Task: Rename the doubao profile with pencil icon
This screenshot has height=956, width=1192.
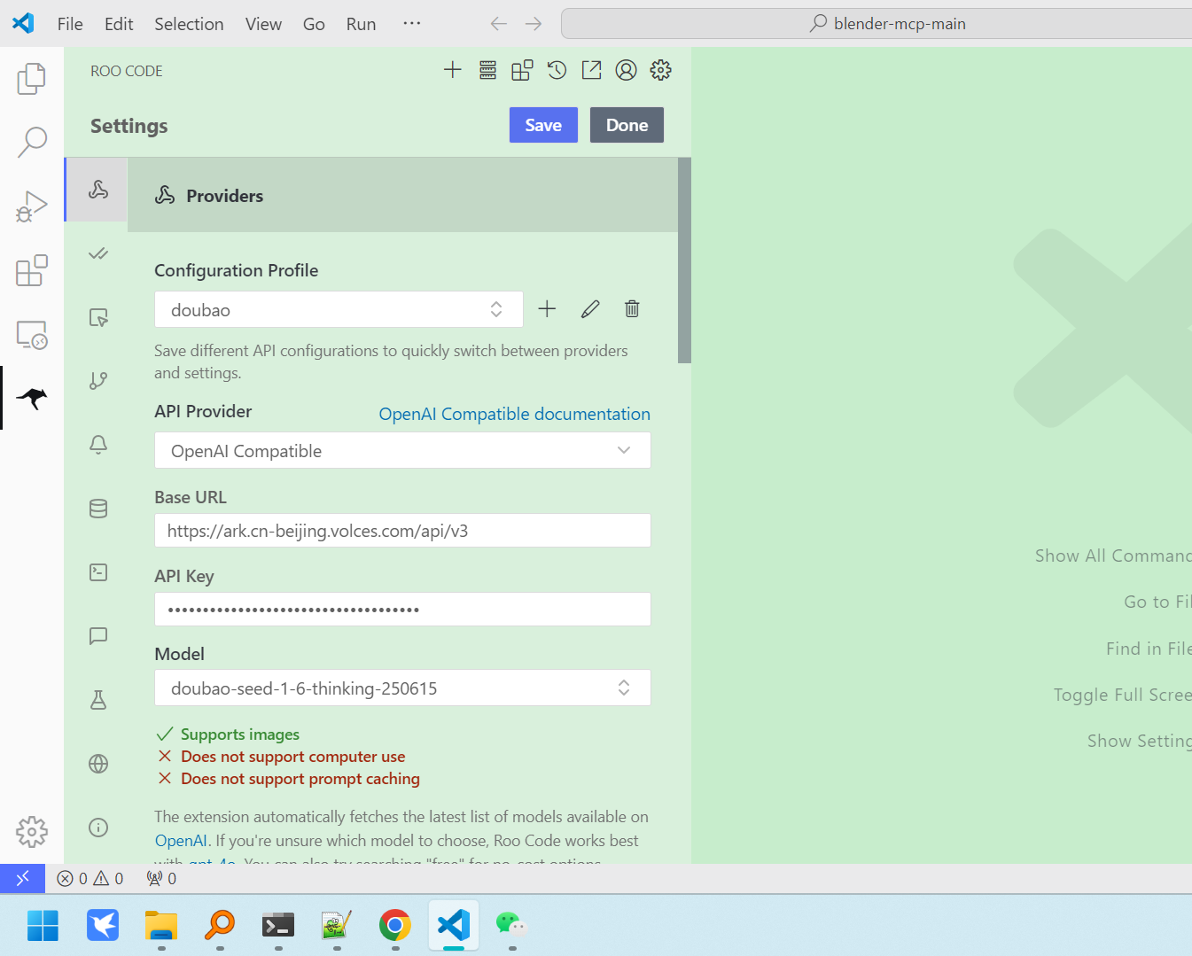Action: pos(590,308)
